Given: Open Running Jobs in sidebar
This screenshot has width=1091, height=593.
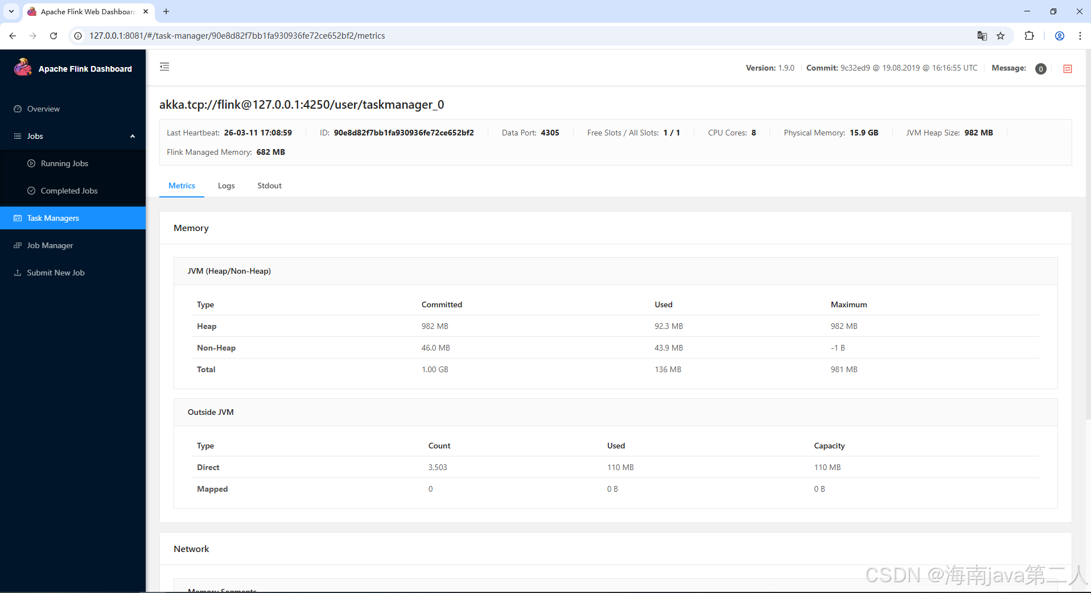Looking at the screenshot, I should (x=73, y=163).
